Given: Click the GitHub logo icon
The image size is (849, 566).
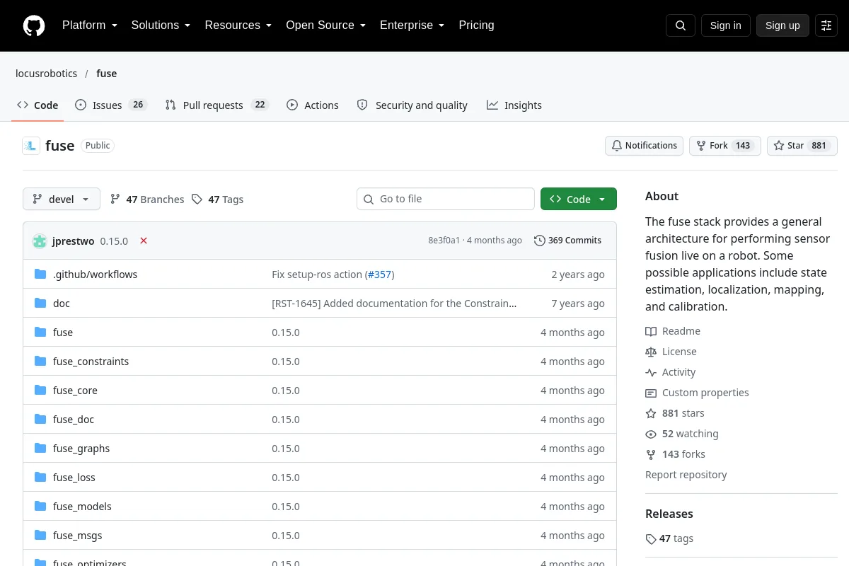Looking at the screenshot, I should pyautogui.click(x=34, y=25).
